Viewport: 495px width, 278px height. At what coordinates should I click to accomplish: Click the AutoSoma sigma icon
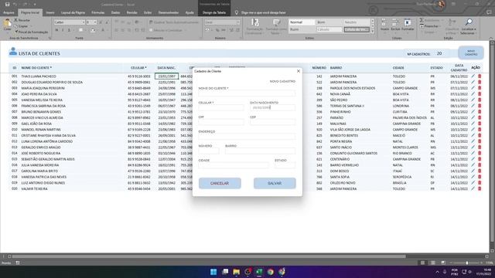(x=422, y=20)
